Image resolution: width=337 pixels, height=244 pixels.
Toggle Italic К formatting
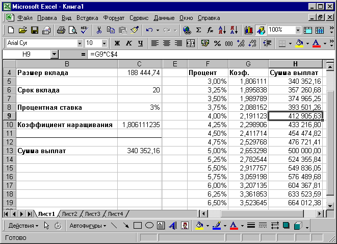coord(129,43)
